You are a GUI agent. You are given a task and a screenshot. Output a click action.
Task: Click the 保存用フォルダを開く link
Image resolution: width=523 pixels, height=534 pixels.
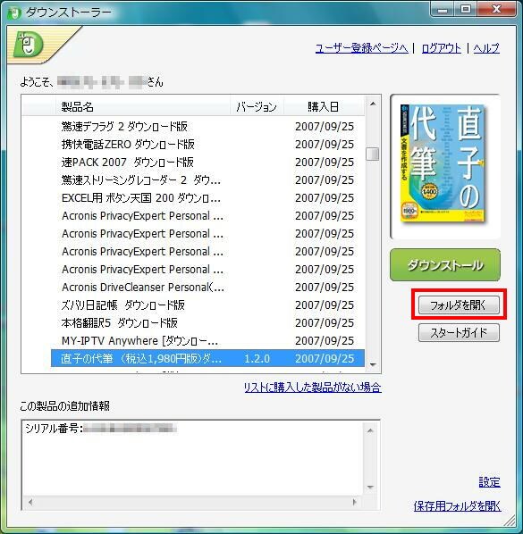[x=457, y=506]
